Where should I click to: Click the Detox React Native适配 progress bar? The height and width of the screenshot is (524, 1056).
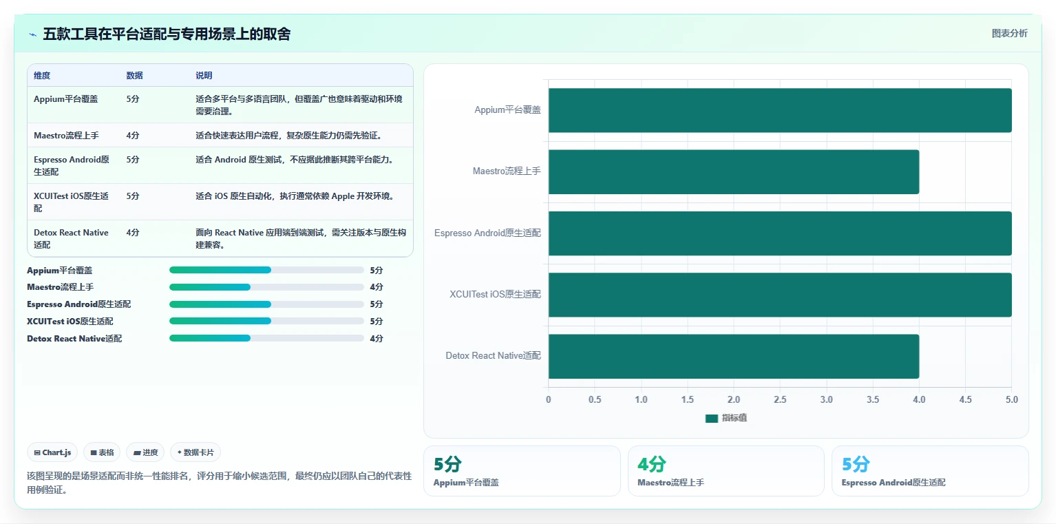click(266, 338)
